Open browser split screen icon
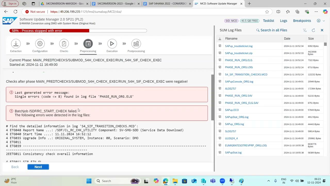The image size is (330, 186). coord(278,12)
